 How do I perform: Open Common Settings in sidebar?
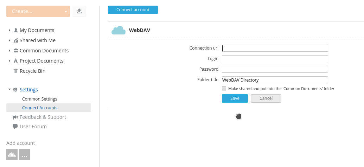coord(39,99)
